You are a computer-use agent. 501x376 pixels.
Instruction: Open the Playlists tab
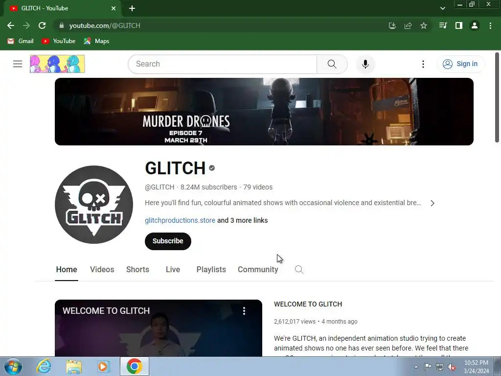[x=211, y=270]
